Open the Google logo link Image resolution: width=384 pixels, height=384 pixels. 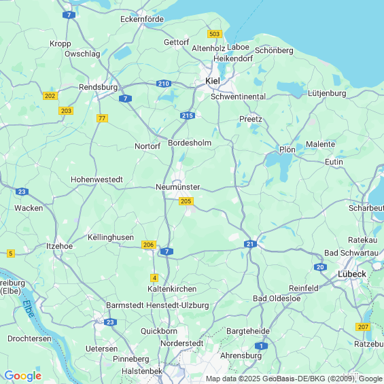tap(23, 376)
